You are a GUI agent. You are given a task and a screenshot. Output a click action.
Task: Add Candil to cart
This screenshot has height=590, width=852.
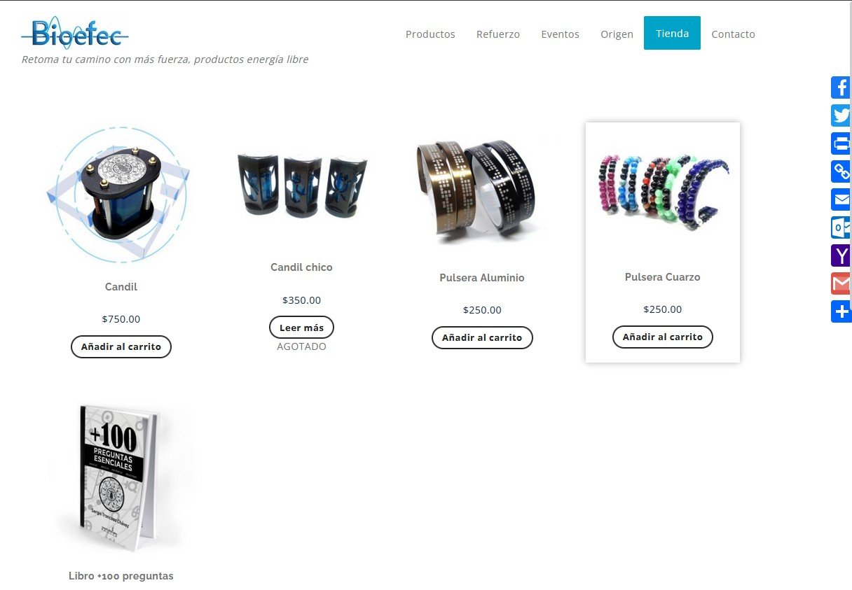click(x=121, y=346)
